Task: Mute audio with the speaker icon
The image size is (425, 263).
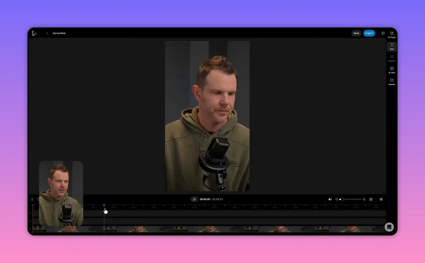Action: coord(330,199)
